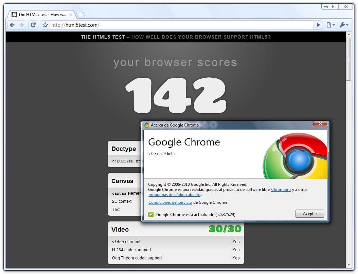The image size is (358, 274).
Task: Close the HTML5 test tab
Action: pyautogui.click(x=71, y=15)
